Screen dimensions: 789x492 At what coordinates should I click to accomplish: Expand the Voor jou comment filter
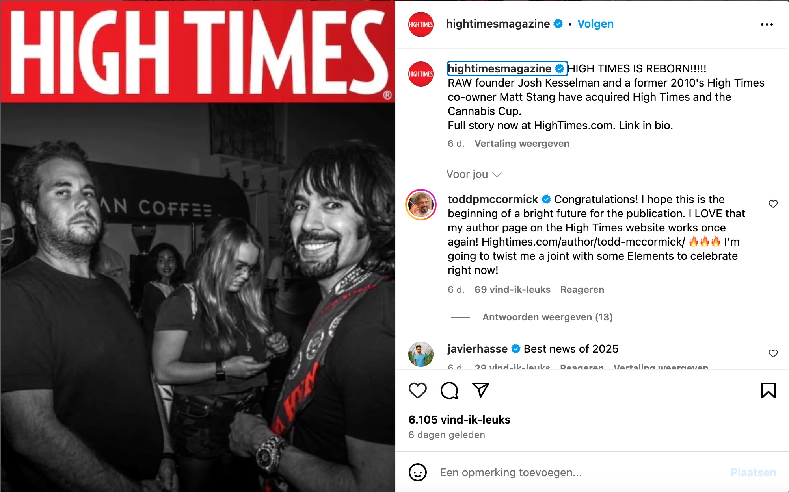pyautogui.click(x=474, y=174)
